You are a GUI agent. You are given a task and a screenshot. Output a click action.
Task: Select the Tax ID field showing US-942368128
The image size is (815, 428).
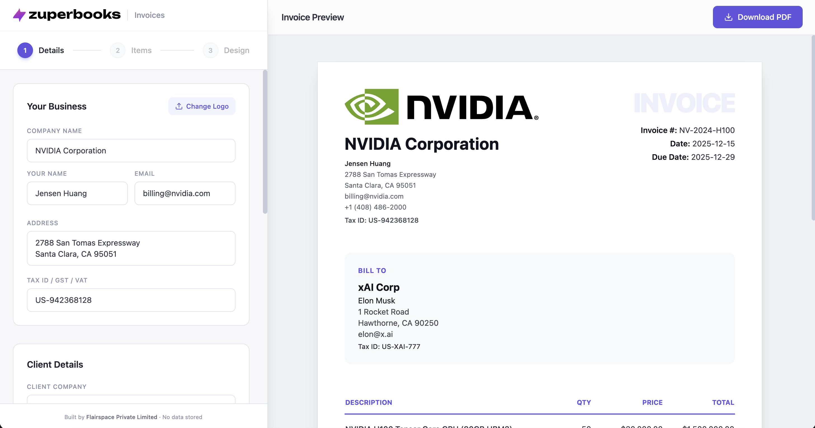click(x=131, y=300)
